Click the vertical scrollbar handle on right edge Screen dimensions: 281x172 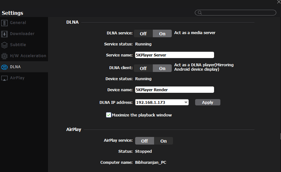click(x=280, y=136)
